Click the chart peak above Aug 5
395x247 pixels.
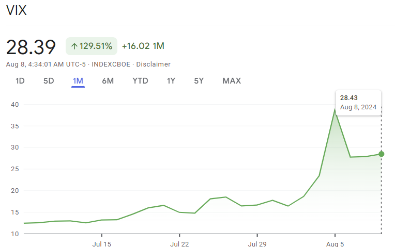point(335,110)
